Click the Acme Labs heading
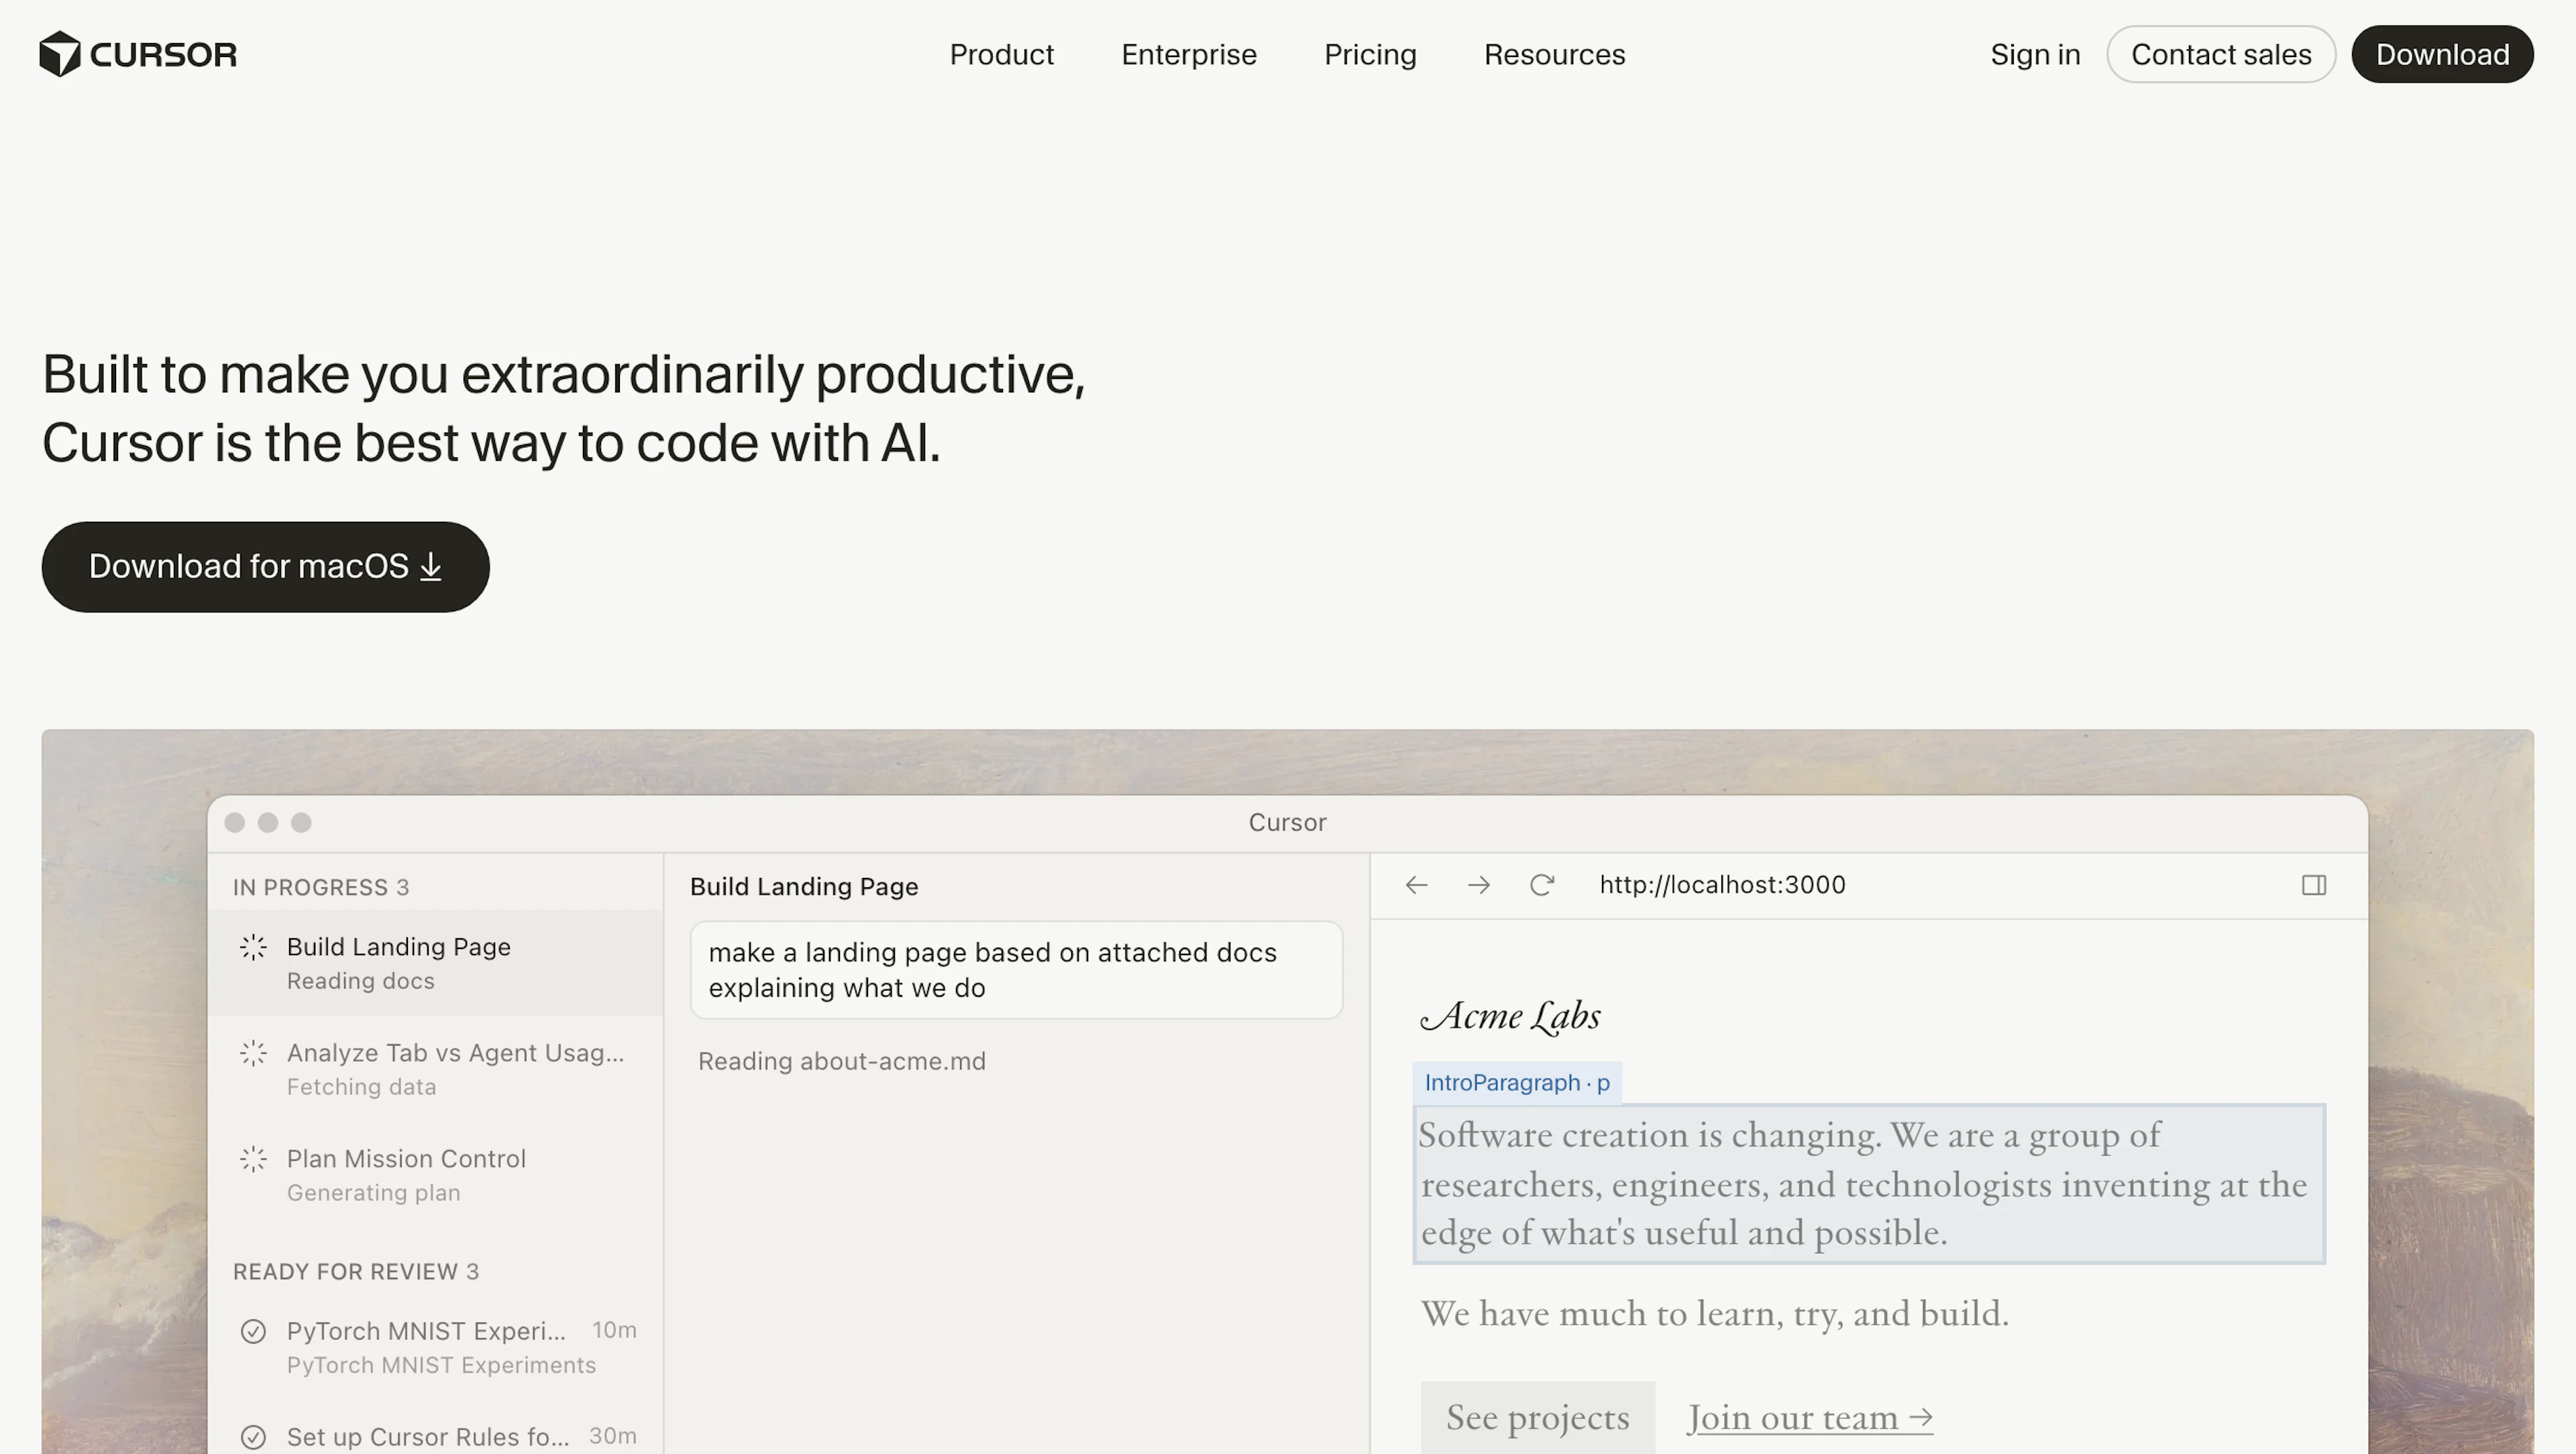This screenshot has width=2576, height=1454. (1511, 1016)
